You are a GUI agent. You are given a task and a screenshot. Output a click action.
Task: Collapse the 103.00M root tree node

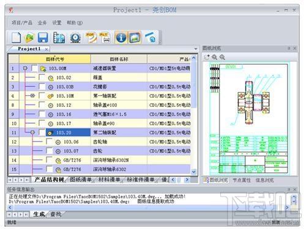25,68
